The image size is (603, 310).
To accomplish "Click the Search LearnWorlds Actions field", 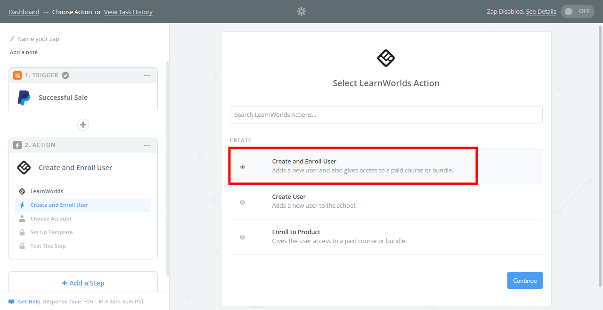I will point(386,114).
